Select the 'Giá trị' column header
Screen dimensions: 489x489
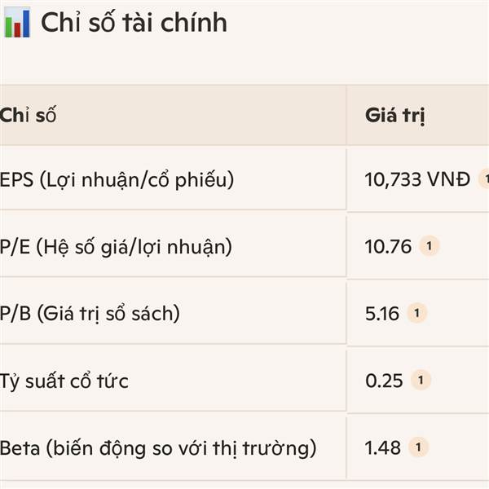(394, 116)
